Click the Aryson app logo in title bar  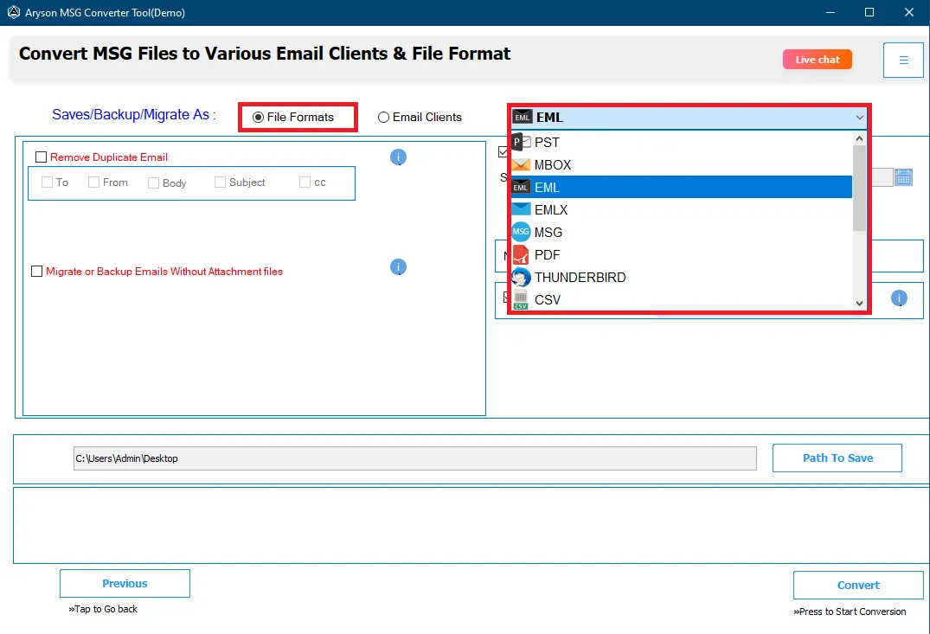click(x=13, y=12)
